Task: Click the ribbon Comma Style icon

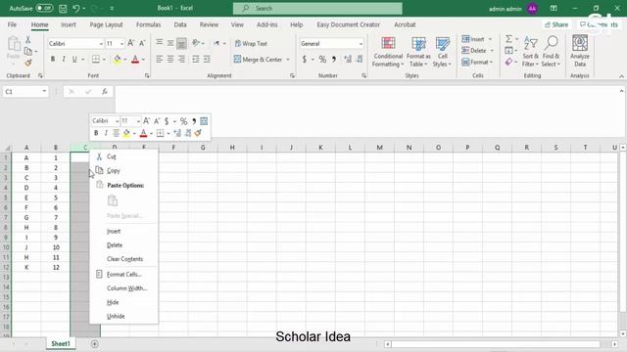Action: coord(333,60)
